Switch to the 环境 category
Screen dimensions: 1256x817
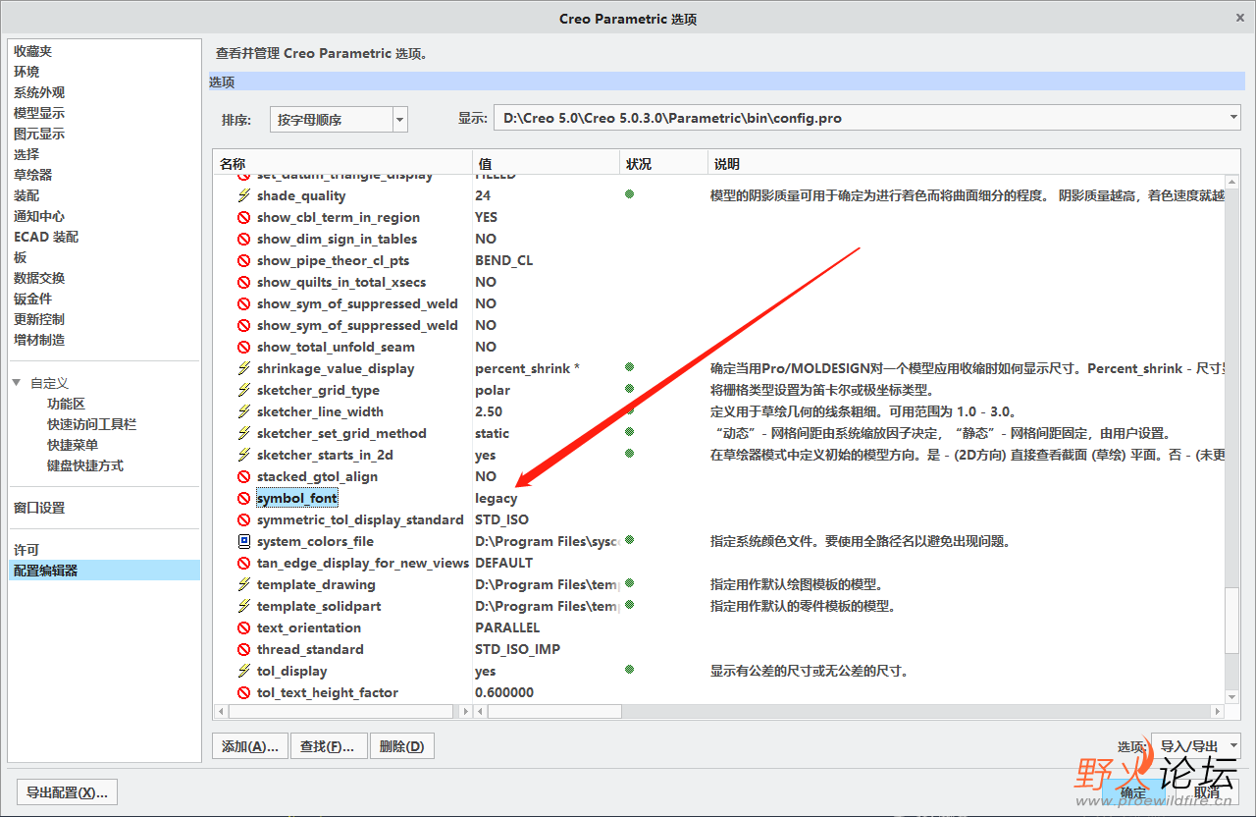click(x=26, y=72)
